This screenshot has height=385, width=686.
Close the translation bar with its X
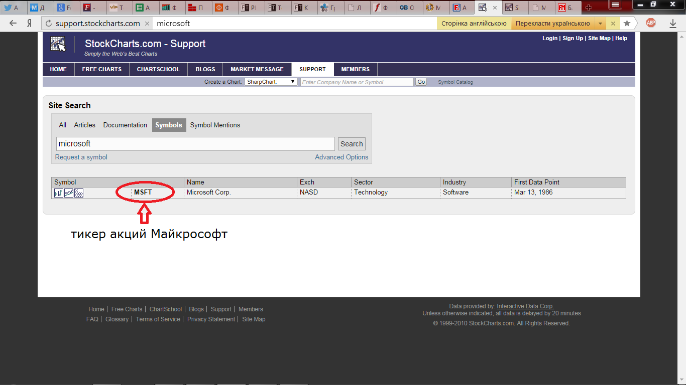[612, 23]
